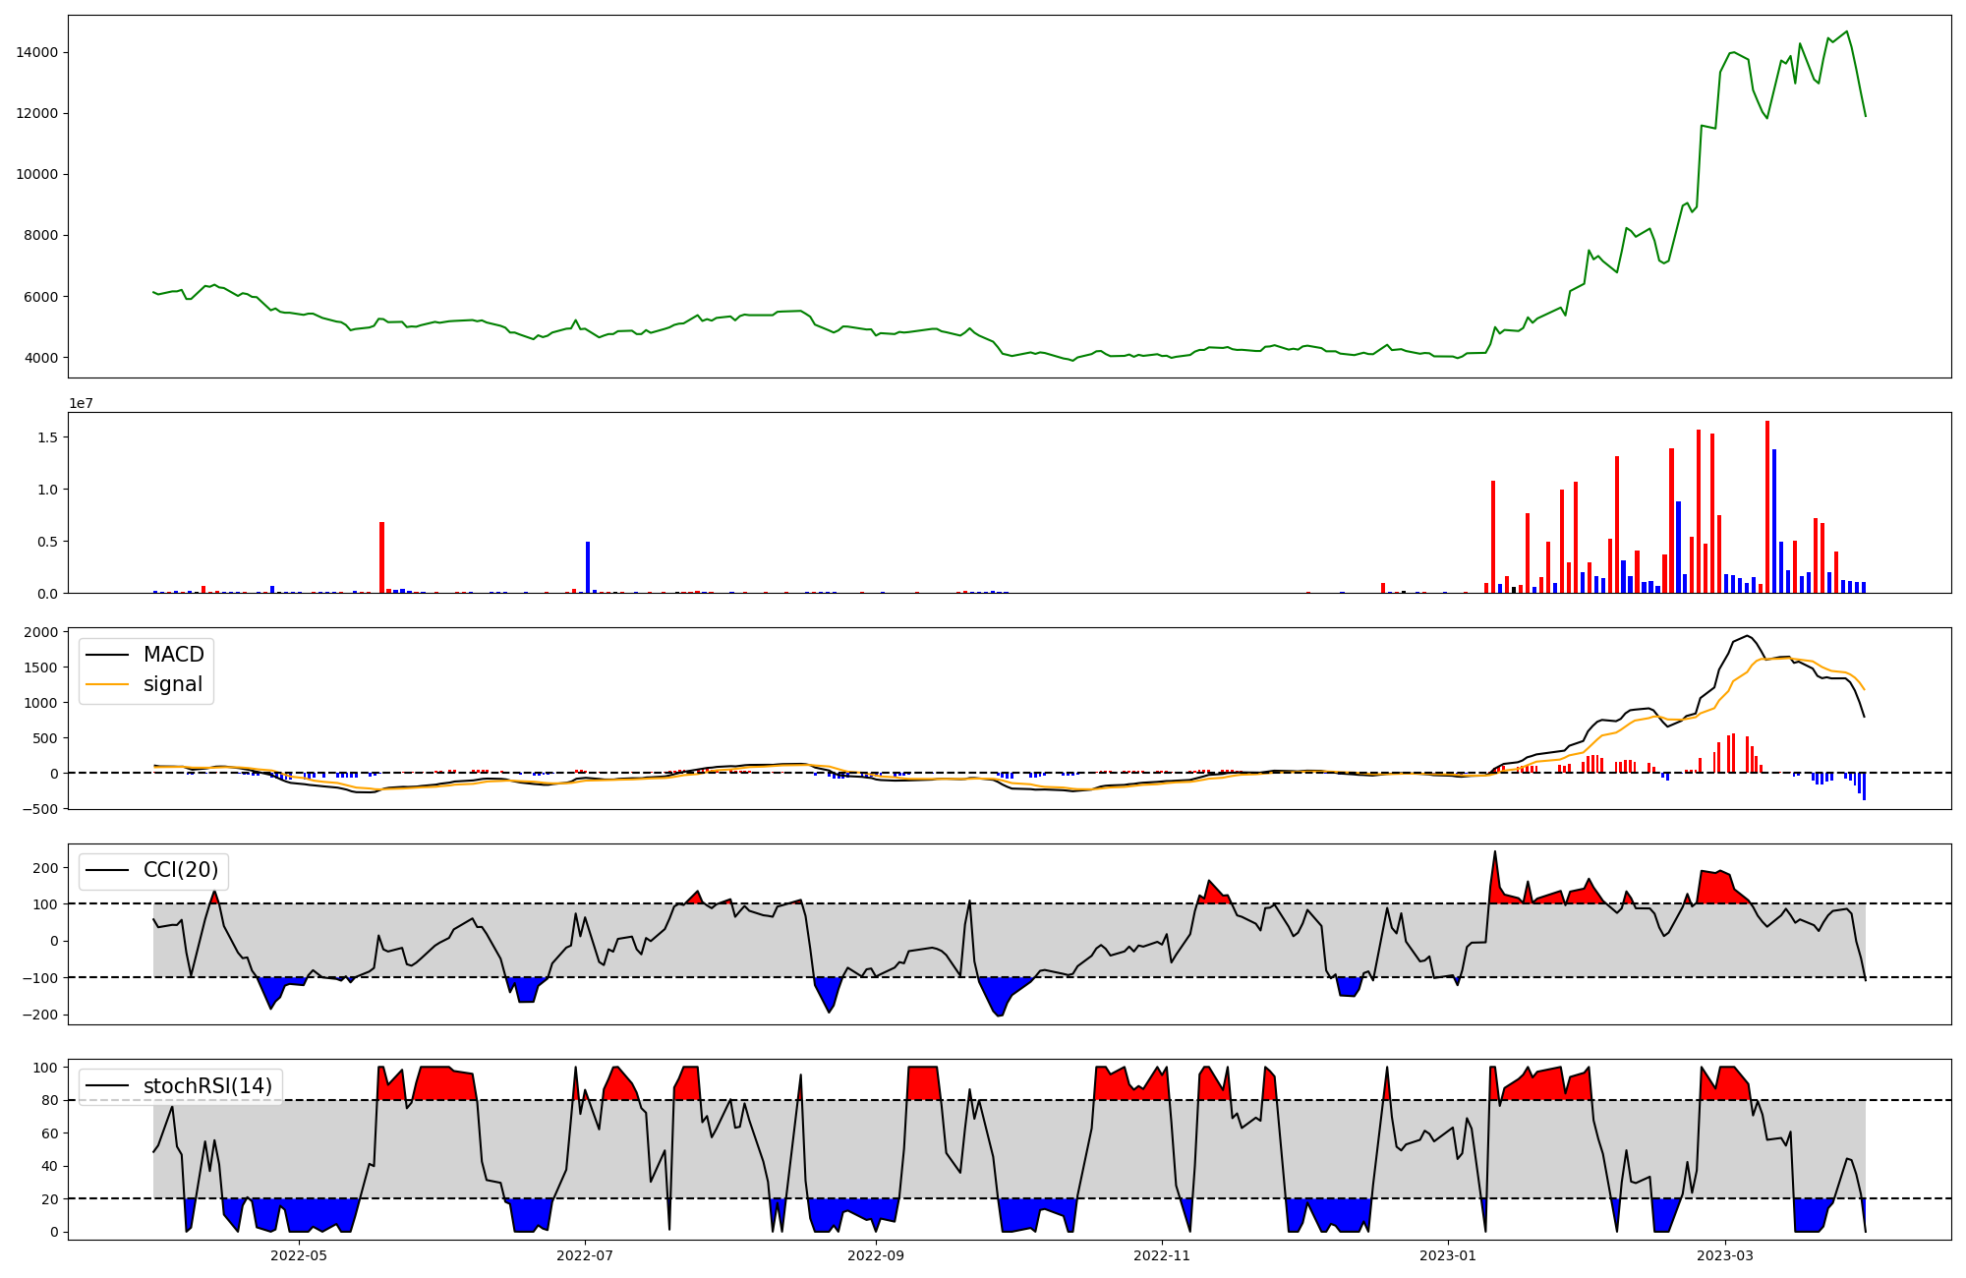The image size is (1966, 1278).
Task: Click the signal legend text
Action: [172, 684]
